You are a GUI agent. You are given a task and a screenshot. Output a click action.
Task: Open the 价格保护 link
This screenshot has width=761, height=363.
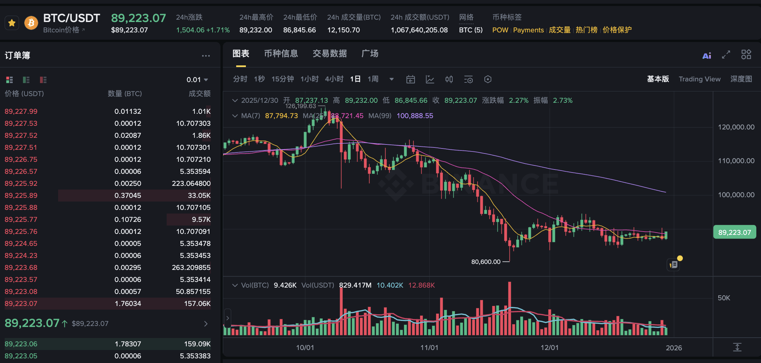pyautogui.click(x=617, y=30)
